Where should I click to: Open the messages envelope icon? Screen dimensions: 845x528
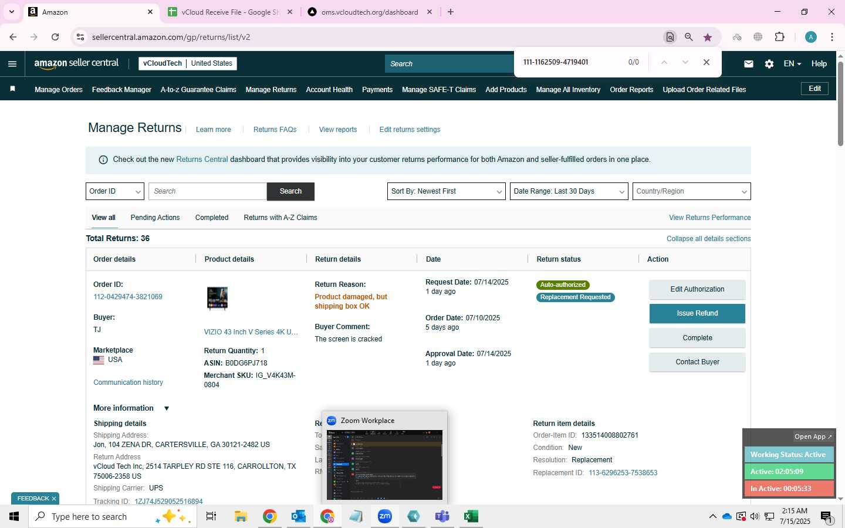point(749,64)
